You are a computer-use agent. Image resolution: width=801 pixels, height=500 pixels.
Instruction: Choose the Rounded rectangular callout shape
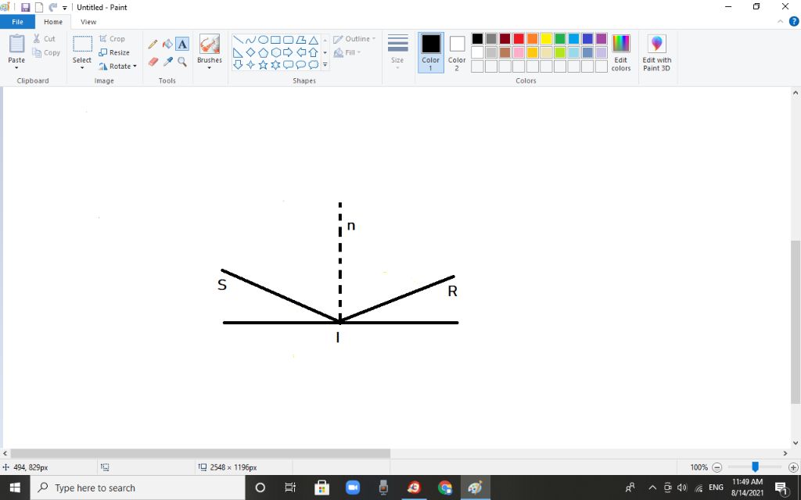tap(288, 65)
